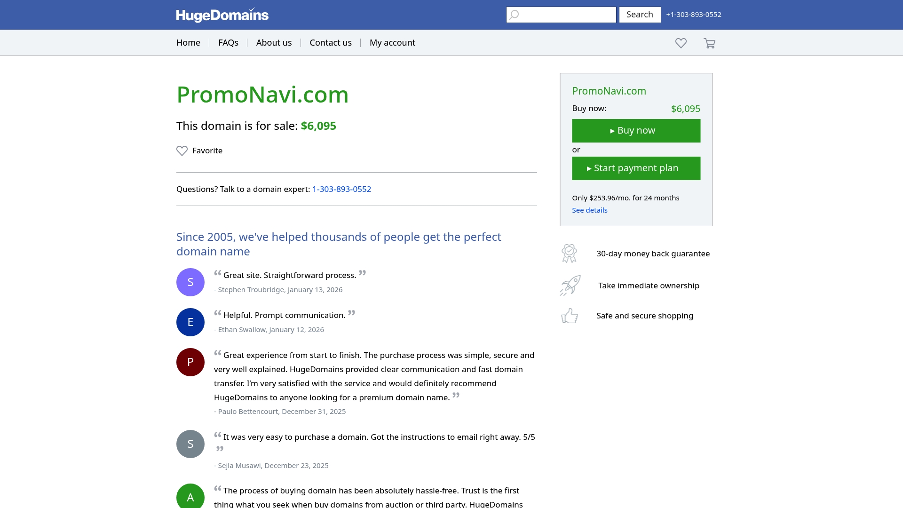Go to the Home menu item
Viewport: 903px width, 508px height.
tap(188, 43)
